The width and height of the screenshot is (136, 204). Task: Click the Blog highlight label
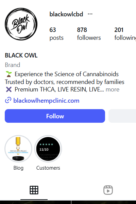tap(18, 168)
